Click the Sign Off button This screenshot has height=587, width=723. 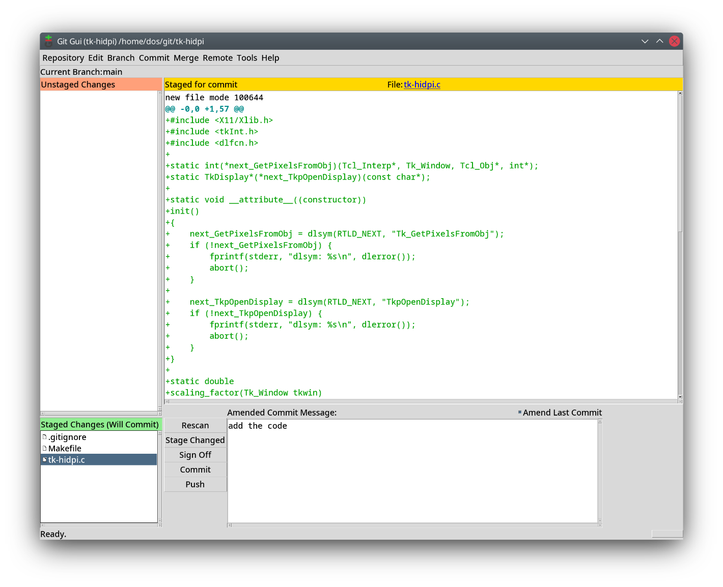tap(195, 455)
